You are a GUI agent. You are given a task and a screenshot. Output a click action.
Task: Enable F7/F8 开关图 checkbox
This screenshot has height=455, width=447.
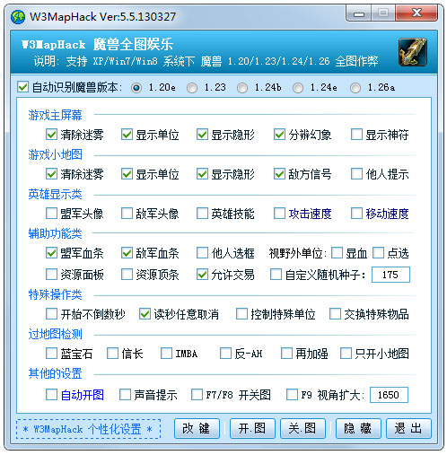197,395
